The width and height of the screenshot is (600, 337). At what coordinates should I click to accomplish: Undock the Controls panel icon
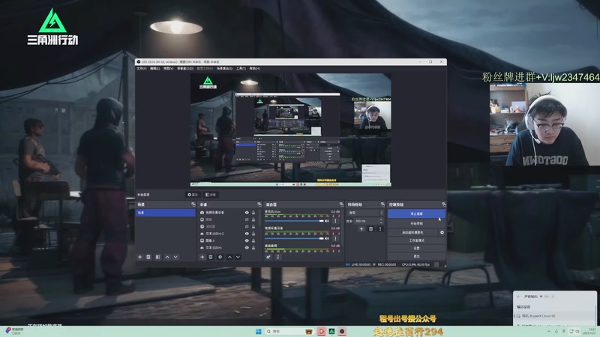pyautogui.click(x=443, y=204)
